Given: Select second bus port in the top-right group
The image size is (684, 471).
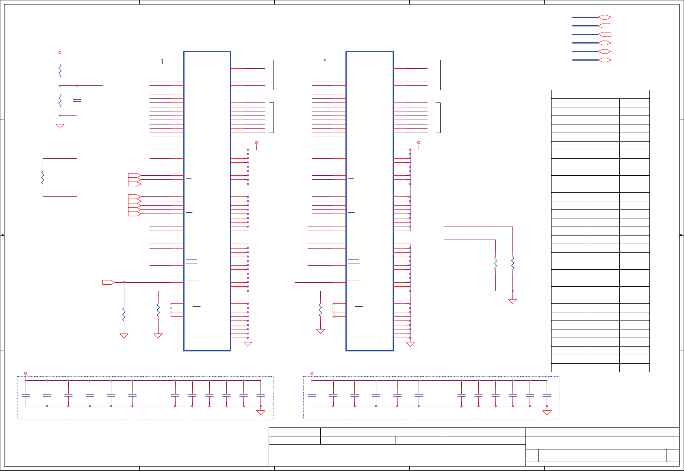Looking at the screenshot, I should click(605, 26).
